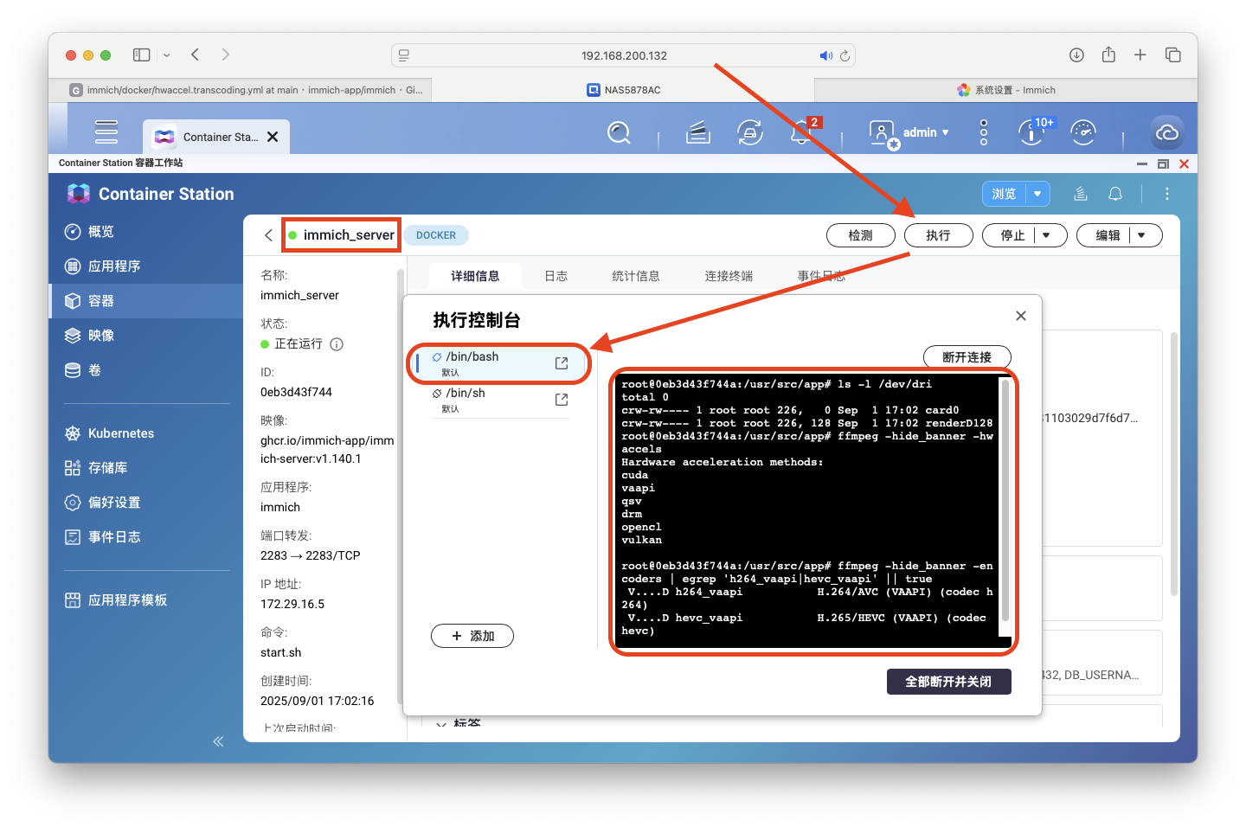Open the QTS search magnifier icon

pyautogui.click(x=619, y=133)
